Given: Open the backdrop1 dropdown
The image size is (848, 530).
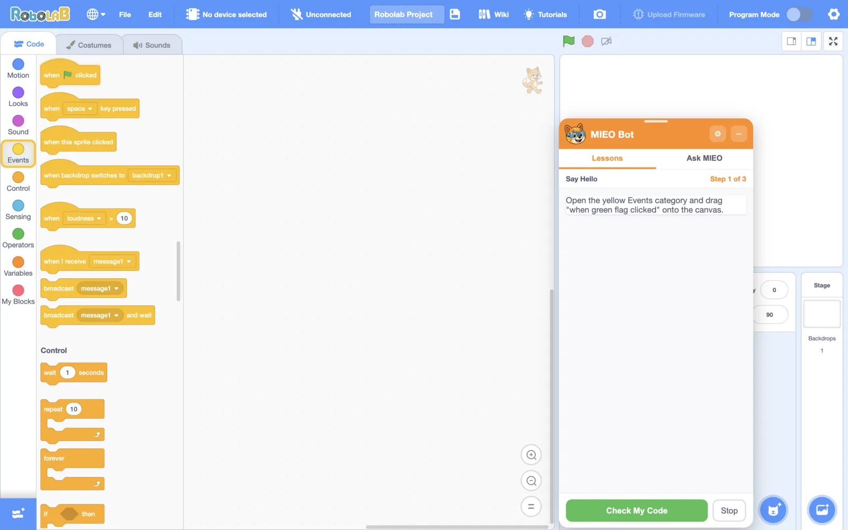Looking at the screenshot, I should click(x=152, y=175).
